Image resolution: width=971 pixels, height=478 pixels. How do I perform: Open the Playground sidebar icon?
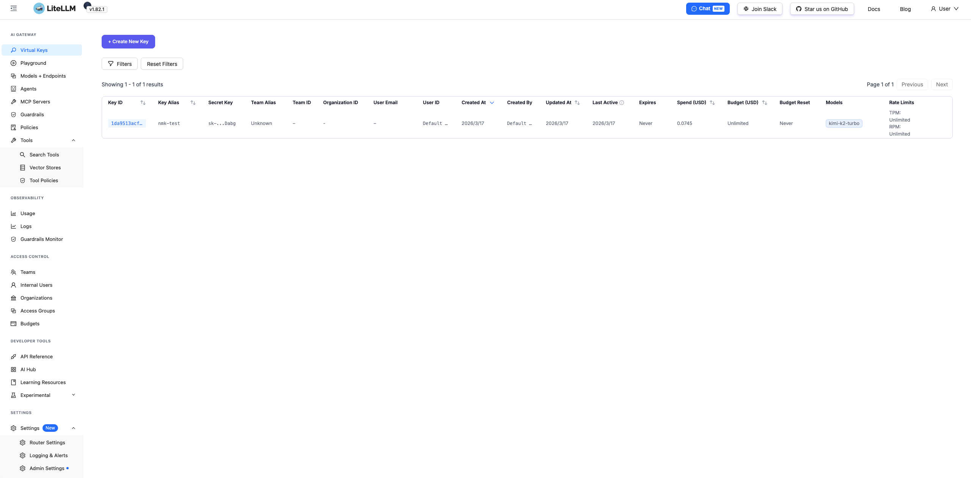[14, 63]
